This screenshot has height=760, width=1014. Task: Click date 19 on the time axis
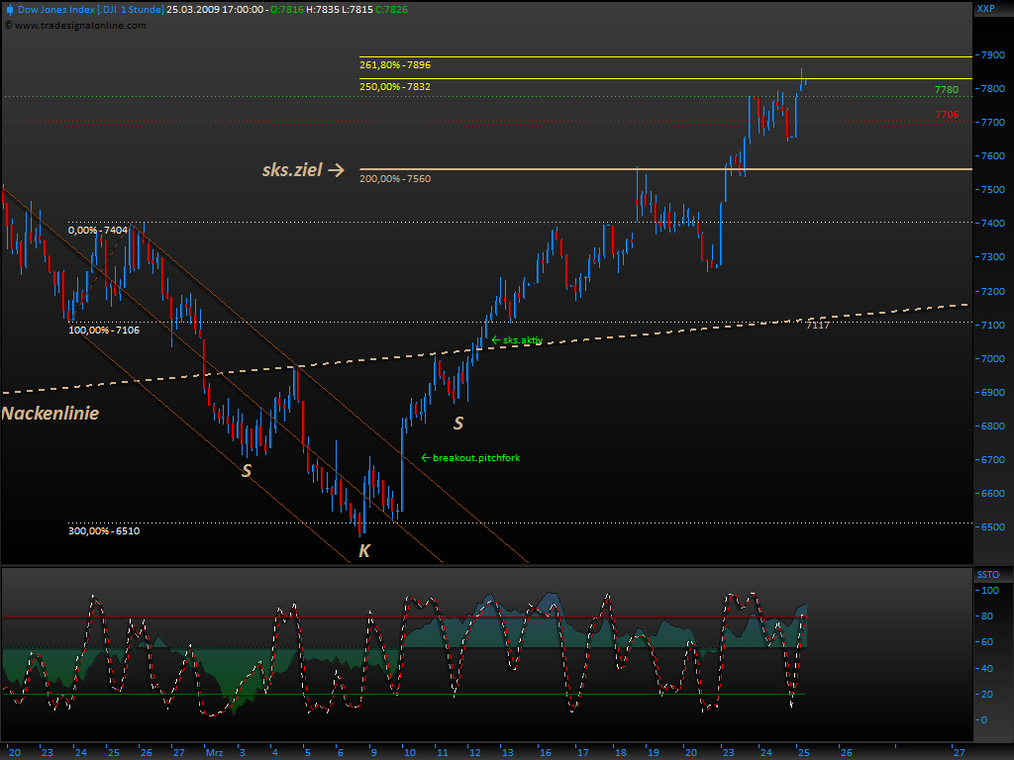[654, 752]
